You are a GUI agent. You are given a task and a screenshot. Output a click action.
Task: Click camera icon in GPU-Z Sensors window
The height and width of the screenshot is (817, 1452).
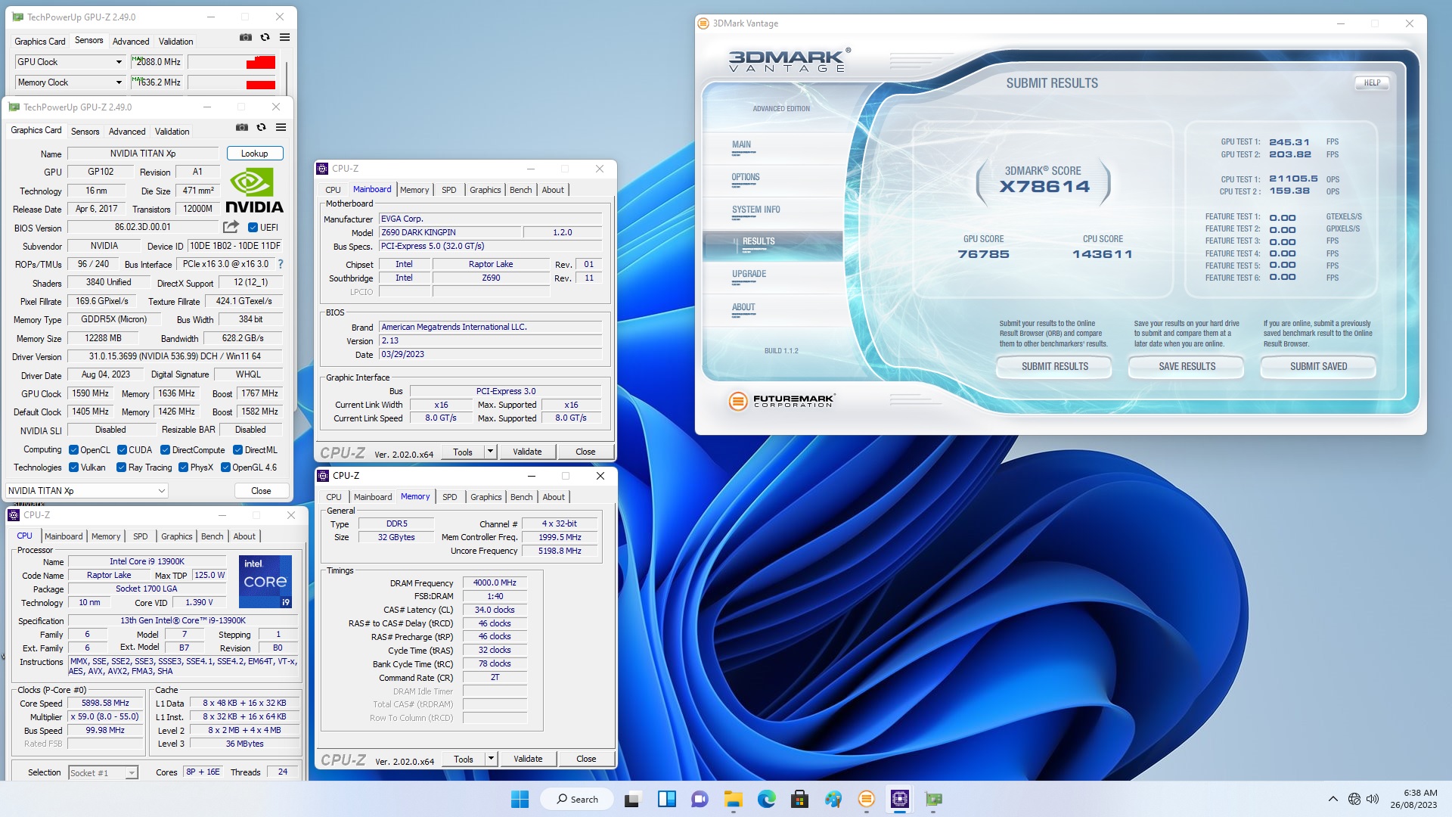[246, 37]
